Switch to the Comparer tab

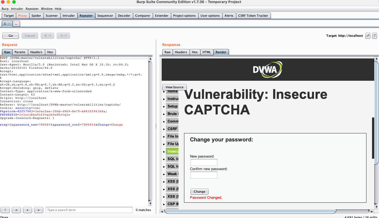(143, 16)
